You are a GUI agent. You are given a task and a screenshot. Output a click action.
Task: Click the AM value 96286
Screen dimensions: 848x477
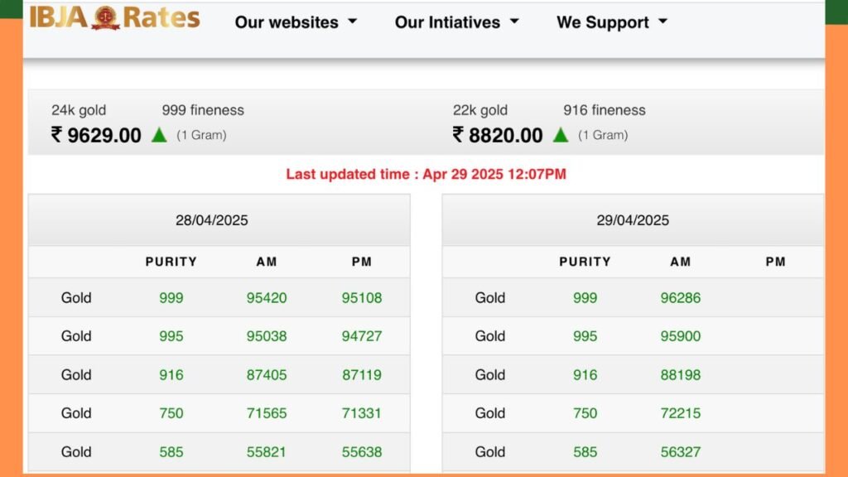[x=681, y=298]
